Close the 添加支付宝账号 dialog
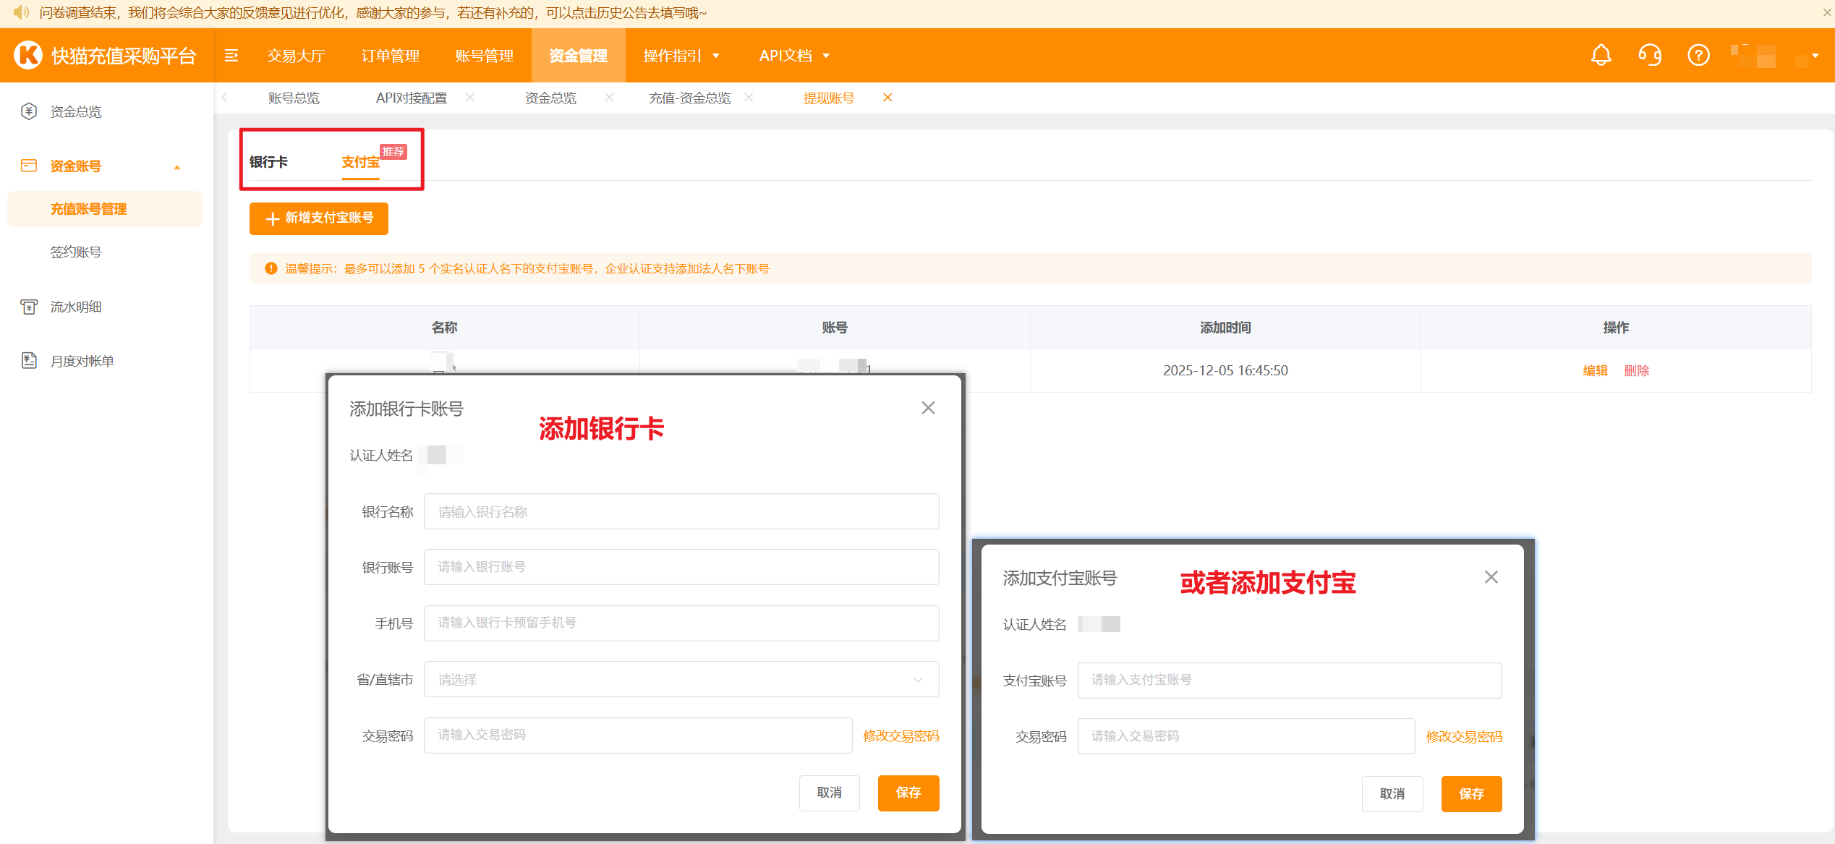The image size is (1835, 844). [x=1491, y=577]
